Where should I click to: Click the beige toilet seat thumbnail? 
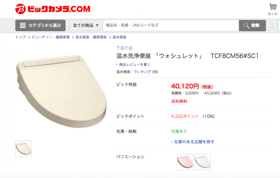pyautogui.click(x=23, y=149)
